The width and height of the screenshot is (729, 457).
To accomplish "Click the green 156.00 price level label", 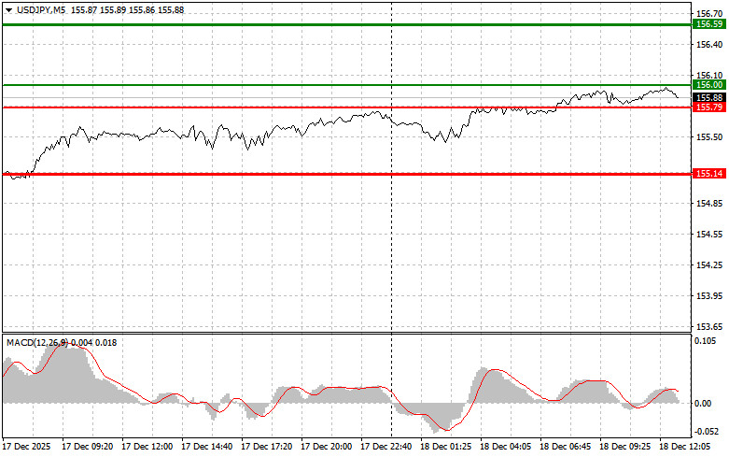I will click(x=709, y=85).
